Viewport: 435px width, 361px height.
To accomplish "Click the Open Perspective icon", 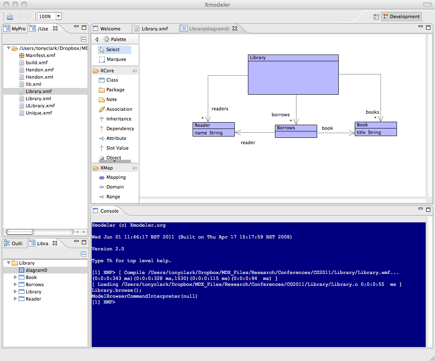I will (x=376, y=16).
